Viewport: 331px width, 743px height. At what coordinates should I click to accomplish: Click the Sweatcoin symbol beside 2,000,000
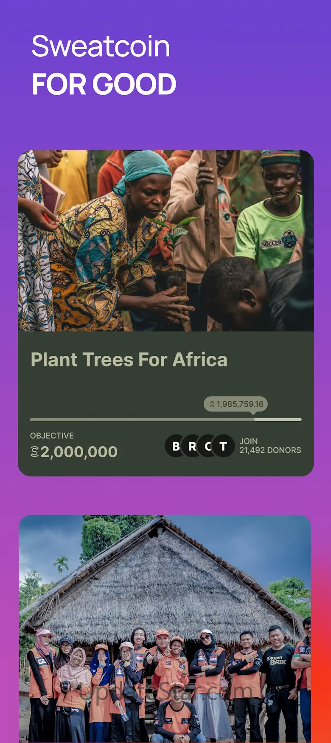tap(35, 452)
